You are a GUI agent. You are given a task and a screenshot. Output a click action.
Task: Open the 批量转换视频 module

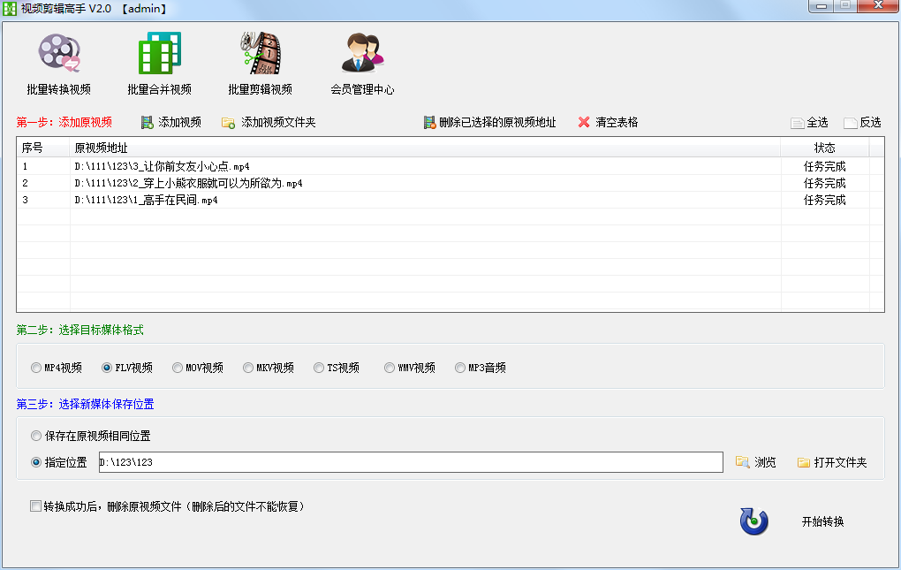(x=58, y=62)
